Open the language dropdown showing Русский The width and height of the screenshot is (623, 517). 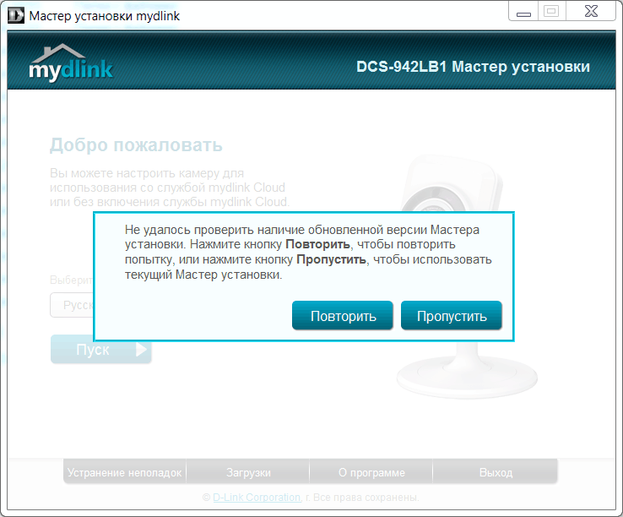point(73,305)
